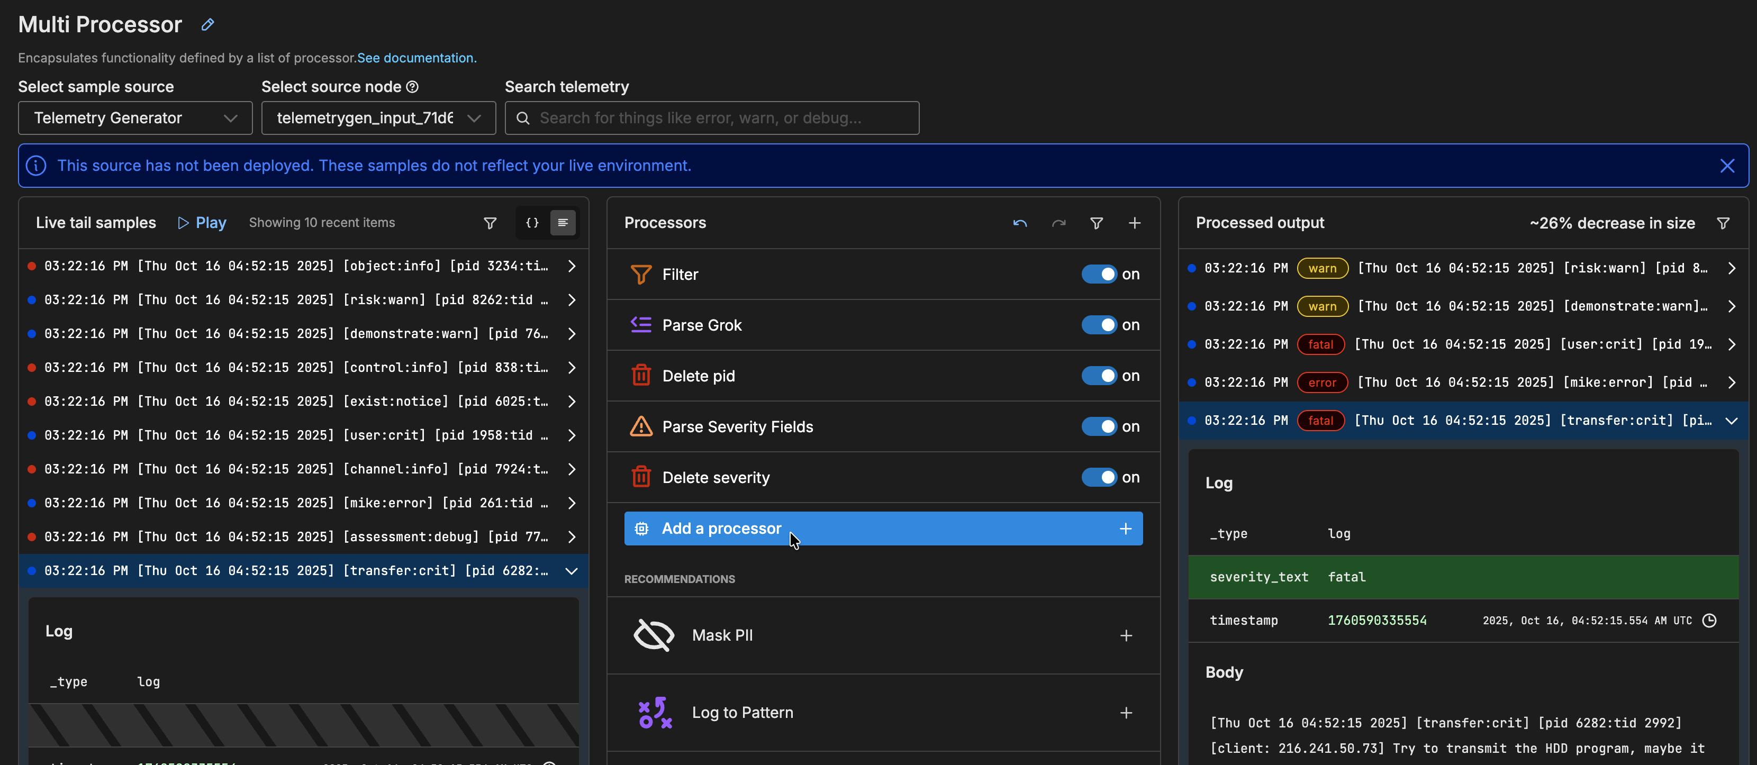Click the filter icon in Live tail samples
The image size is (1757, 765).
[x=490, y=223]
